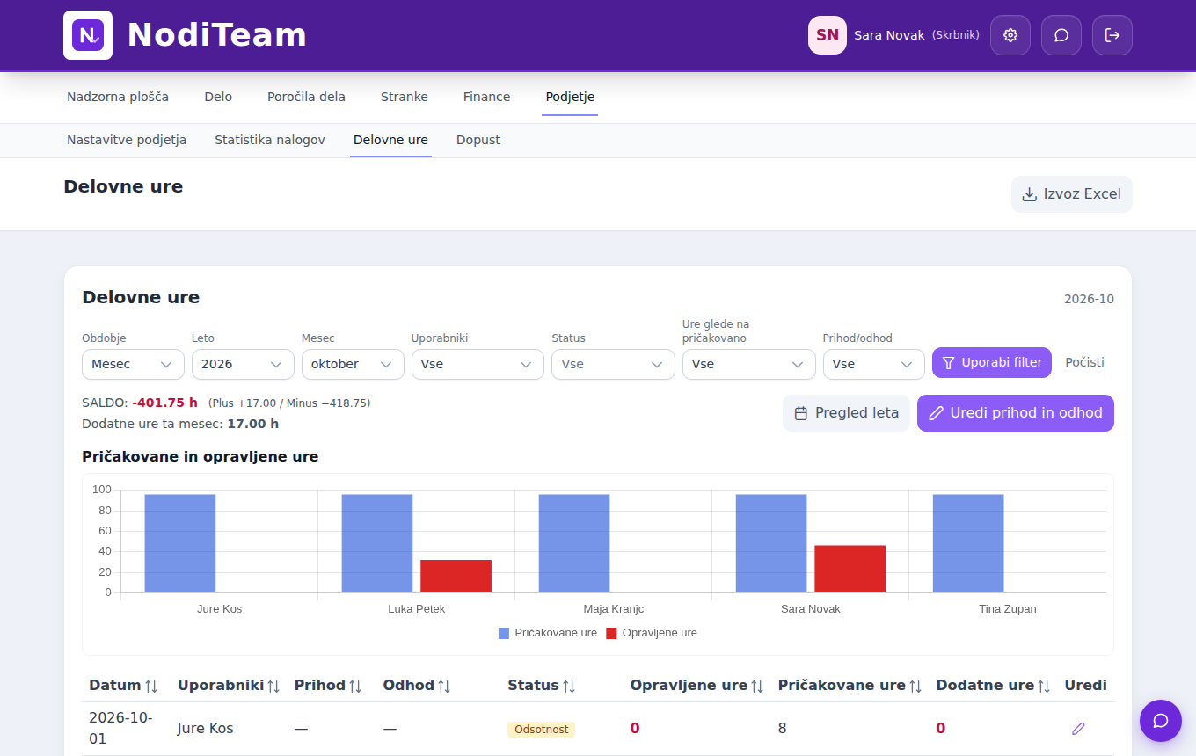Go to Nadzorna plošča menu

(x=118, y=97)
